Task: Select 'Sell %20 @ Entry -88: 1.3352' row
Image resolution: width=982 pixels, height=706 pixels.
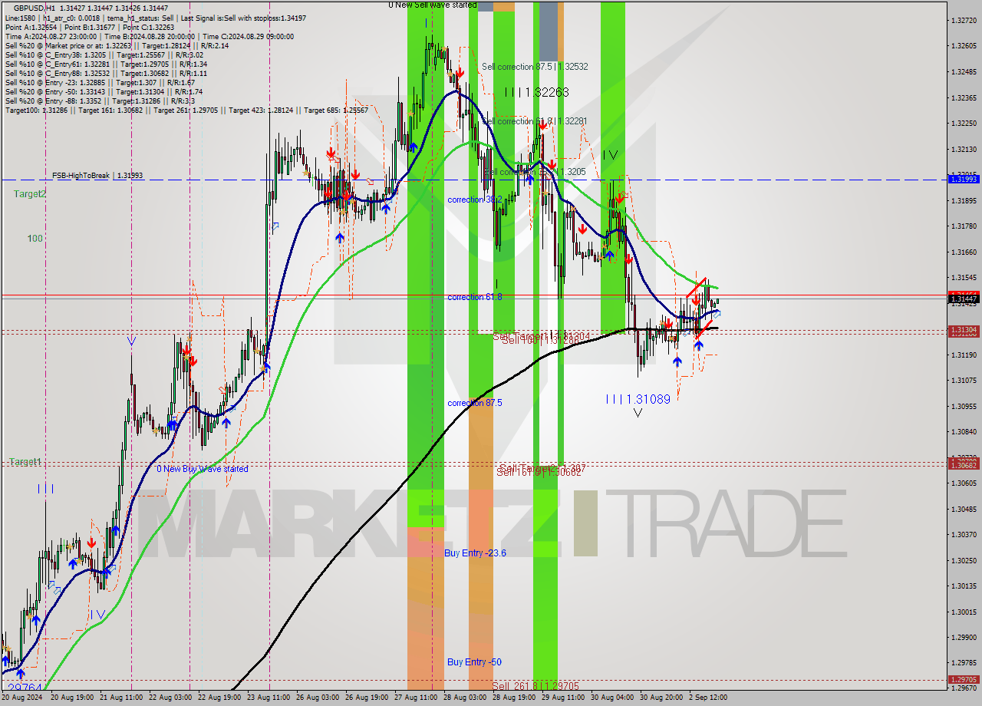Action: [100, 101]
